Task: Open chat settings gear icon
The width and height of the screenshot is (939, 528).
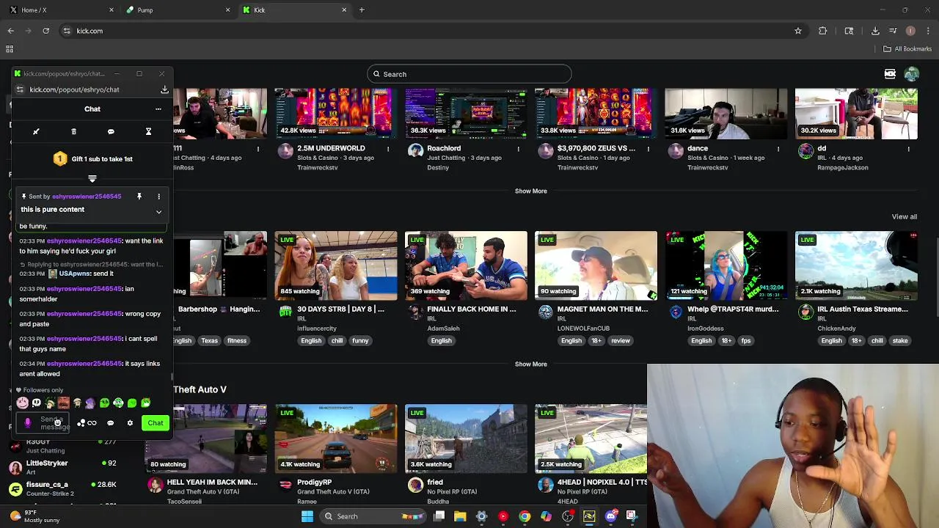Action: pos(130,422)
